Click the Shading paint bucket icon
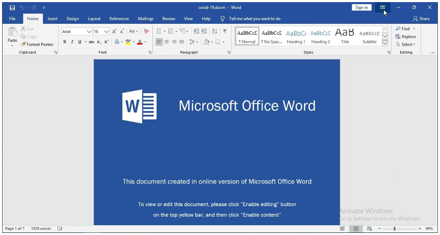 [x=207, y=42]
